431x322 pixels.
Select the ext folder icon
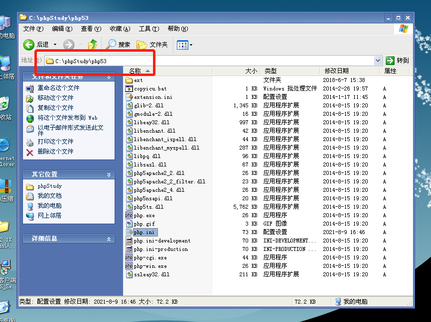[x=129, y=80]
